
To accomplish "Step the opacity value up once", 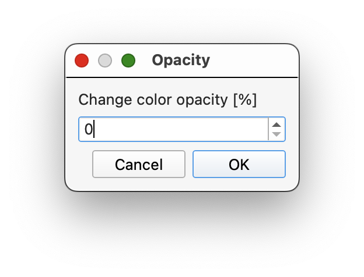I will point(276,125).
